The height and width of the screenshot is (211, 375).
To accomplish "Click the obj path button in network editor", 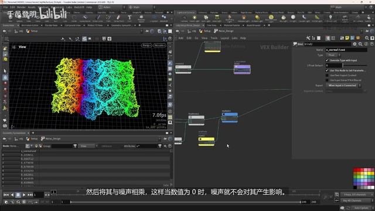I will click(x=192, y=31).
